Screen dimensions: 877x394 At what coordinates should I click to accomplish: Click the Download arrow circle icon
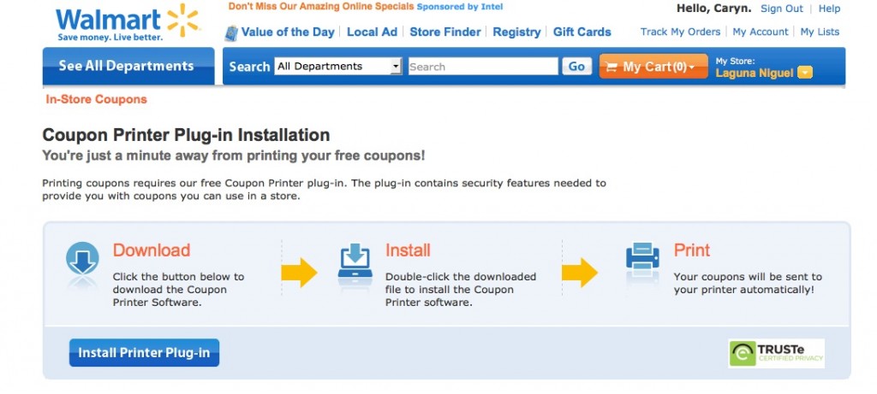[x=82, y=260]
